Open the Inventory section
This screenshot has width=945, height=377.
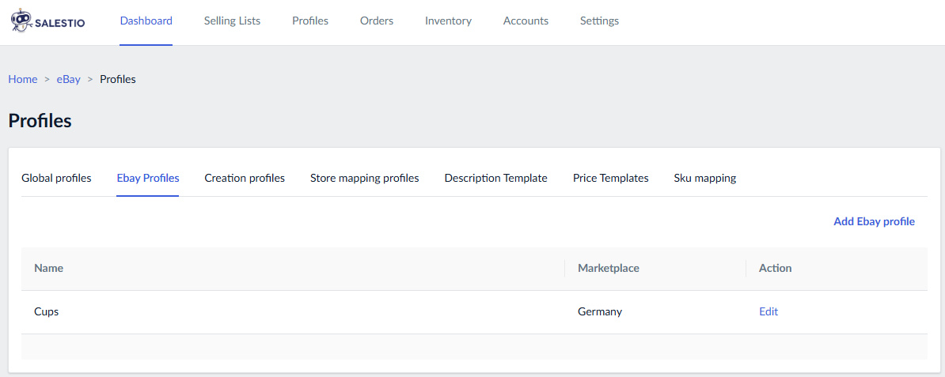coord(448,21)
